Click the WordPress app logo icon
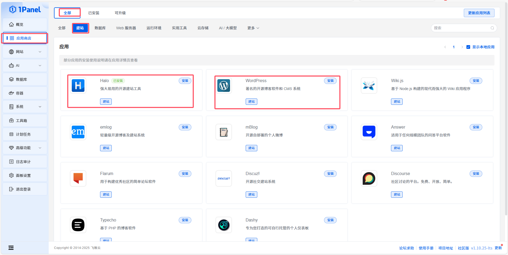 click(224, 86)
